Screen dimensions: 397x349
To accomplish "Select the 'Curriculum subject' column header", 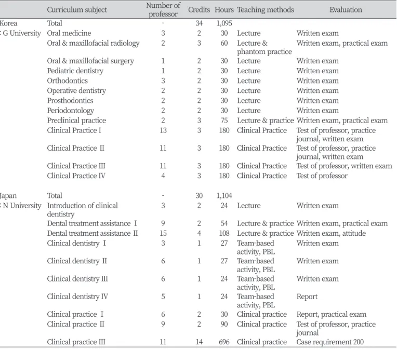I will click(x=77, y=10).
